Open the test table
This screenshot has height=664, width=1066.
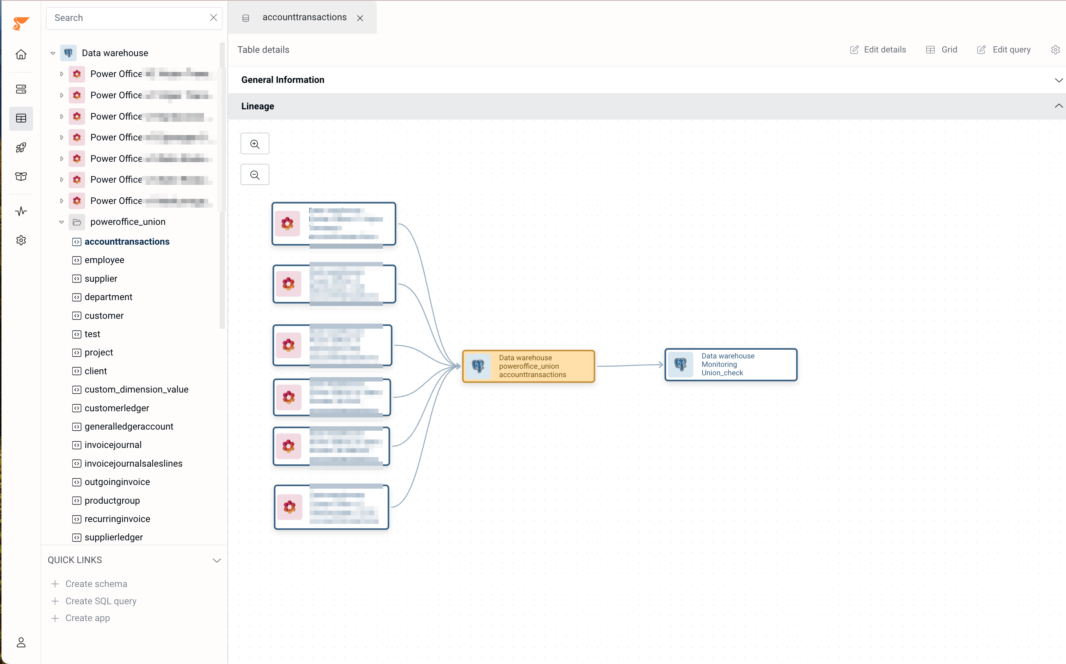[92, 334]
